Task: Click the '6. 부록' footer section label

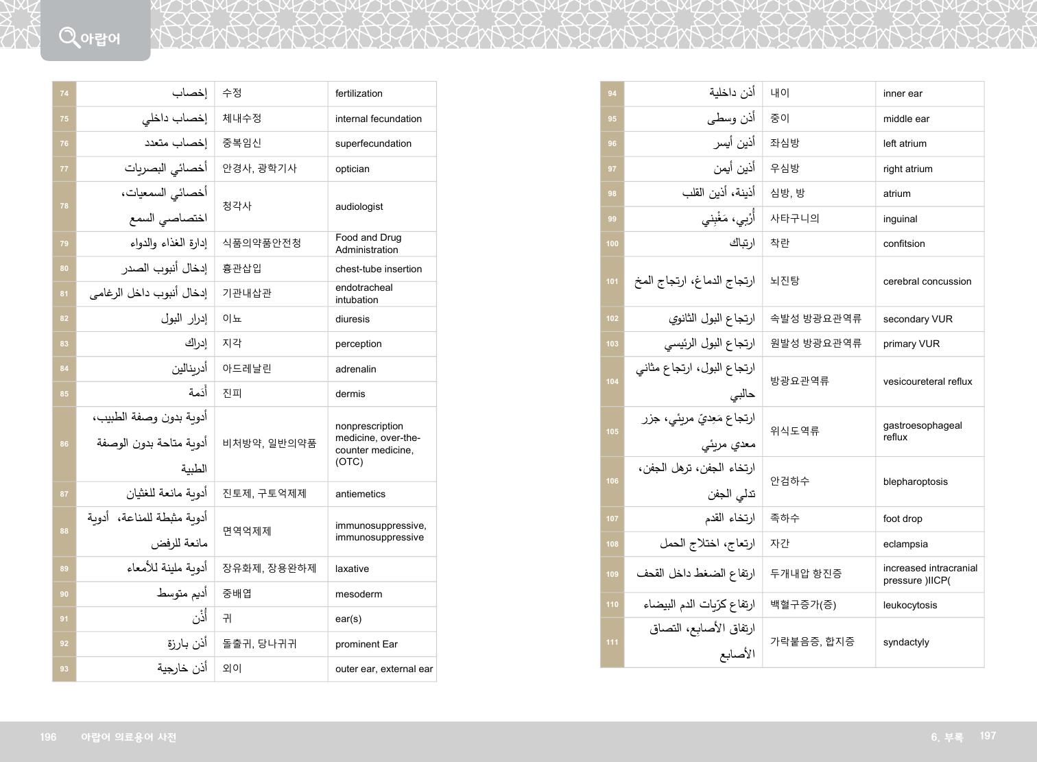Action: pos(946,737)
